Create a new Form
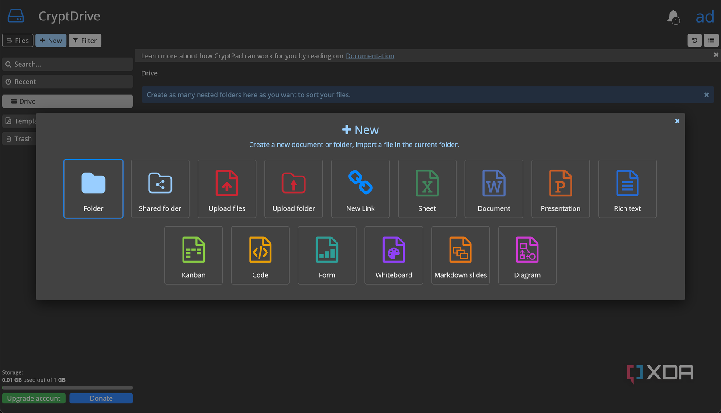Screen dimensions: 721x413 click(327, 255)
